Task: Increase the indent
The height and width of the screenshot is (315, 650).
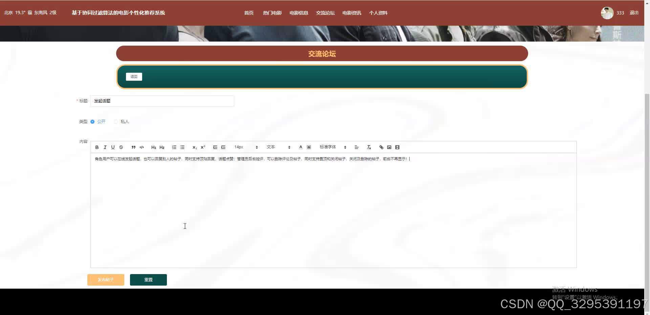Action: pos(223,147)
